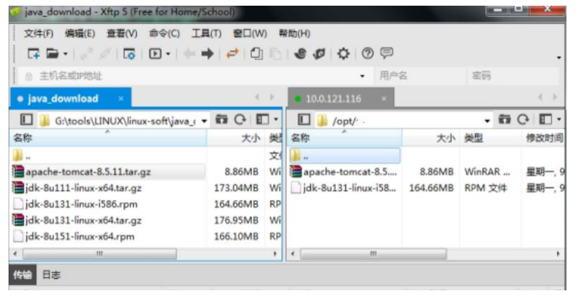Expand the local path G:\tools dropdown
This screenshot has height=296, width=580.
[x=204, y=121]
